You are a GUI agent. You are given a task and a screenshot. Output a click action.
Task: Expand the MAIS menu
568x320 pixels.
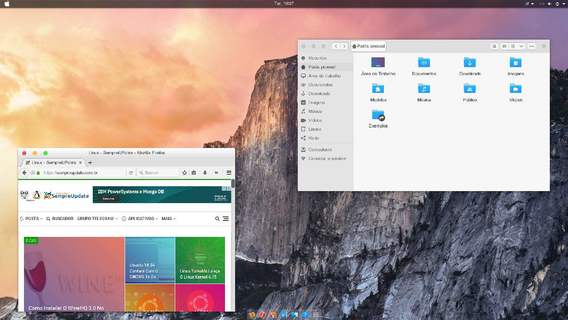tap(169, 219)
